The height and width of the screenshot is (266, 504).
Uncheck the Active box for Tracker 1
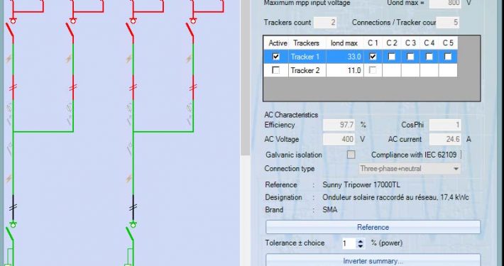pyautogui.click(x=276, y=57)
